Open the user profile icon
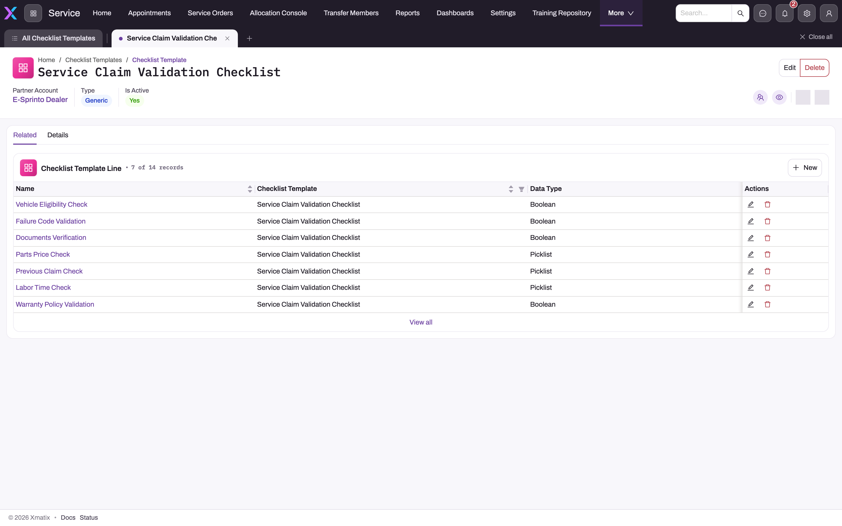Screen dimensions: 842x526 click(x=829, y=13)
